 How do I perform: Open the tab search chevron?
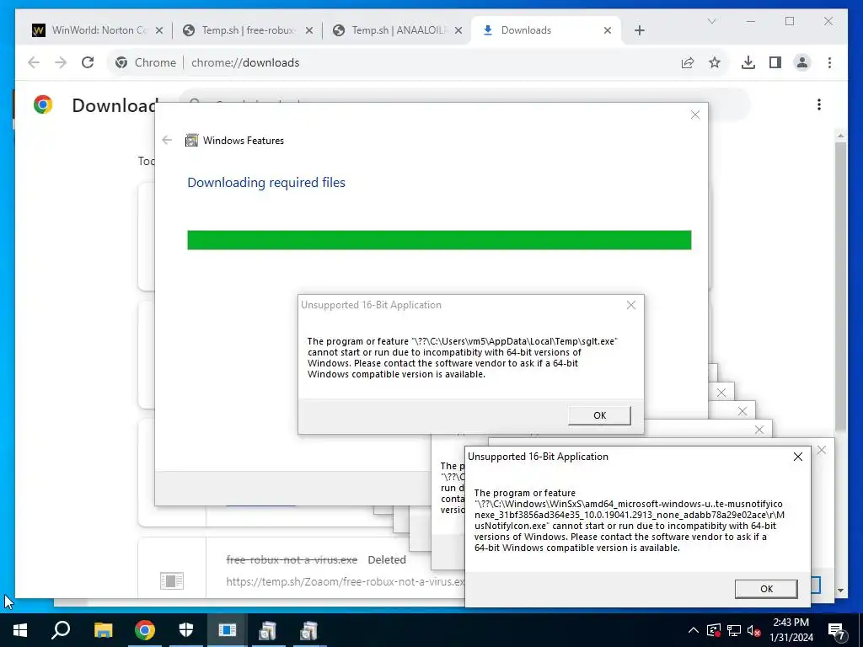click(711, 21)
